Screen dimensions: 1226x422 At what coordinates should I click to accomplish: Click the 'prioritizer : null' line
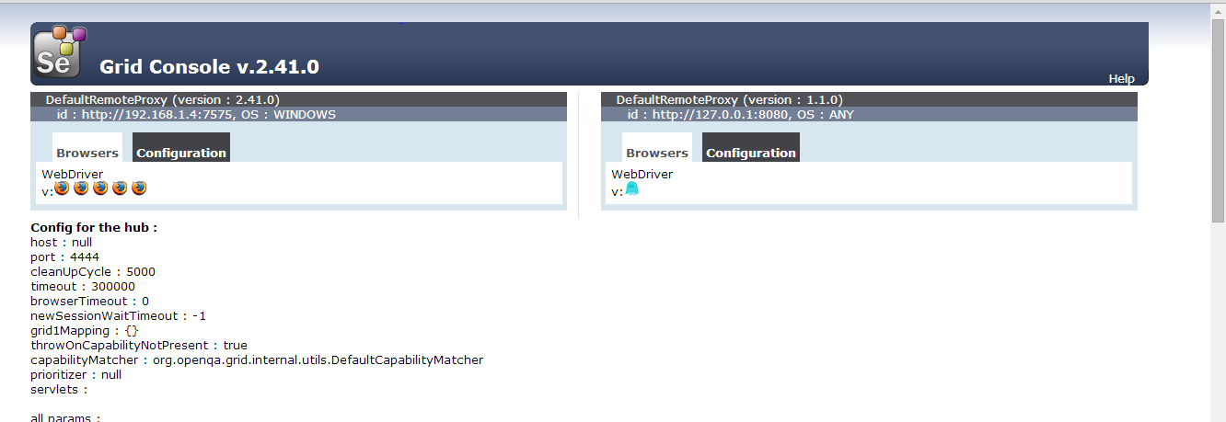(x=76, y=374)
